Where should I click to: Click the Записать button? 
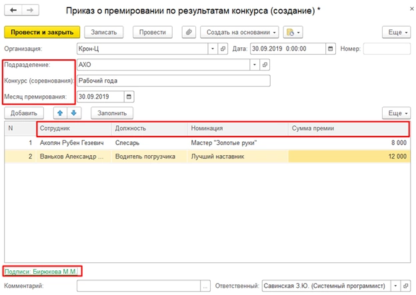104,33
